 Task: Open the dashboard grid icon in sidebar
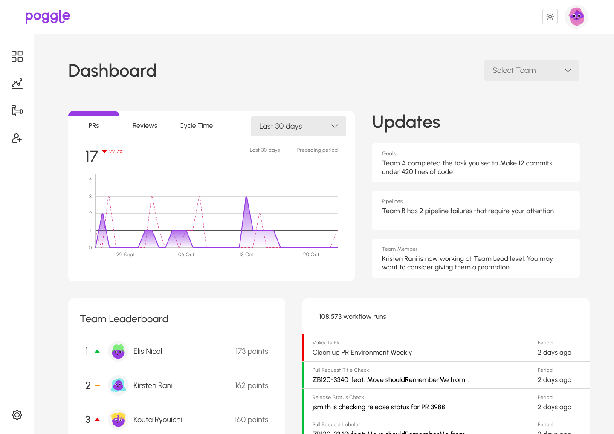17,56
